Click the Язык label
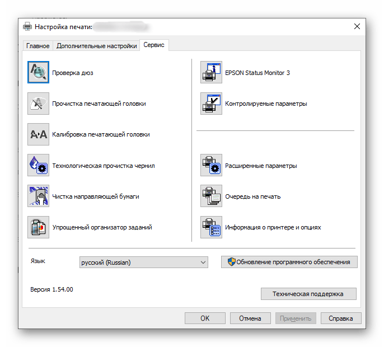The image size is (384, 347). coord(38,261)
